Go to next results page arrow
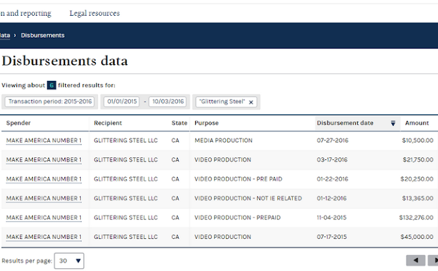Screen dimensions: 438x271 pos(434,260)
